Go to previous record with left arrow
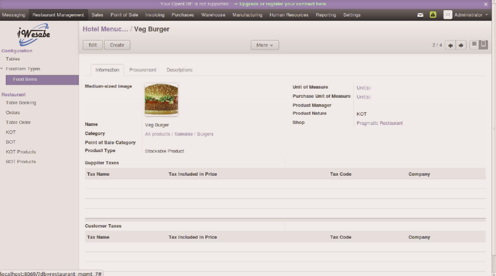 click(450, 45)
